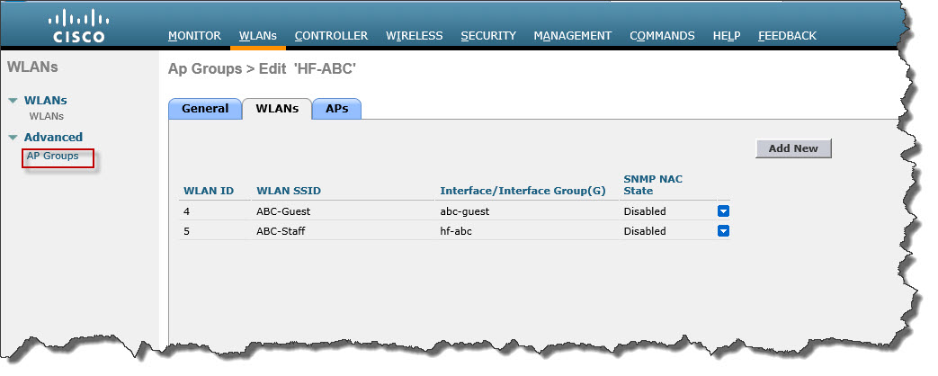Click WLAN ID 5 cell
The width and height of the screenshot is (938, 376).
click(187, 230)
